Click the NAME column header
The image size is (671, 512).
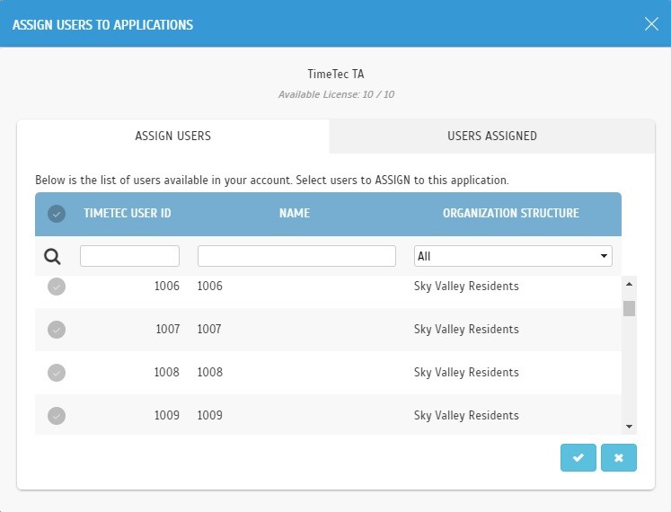[295, 213]
